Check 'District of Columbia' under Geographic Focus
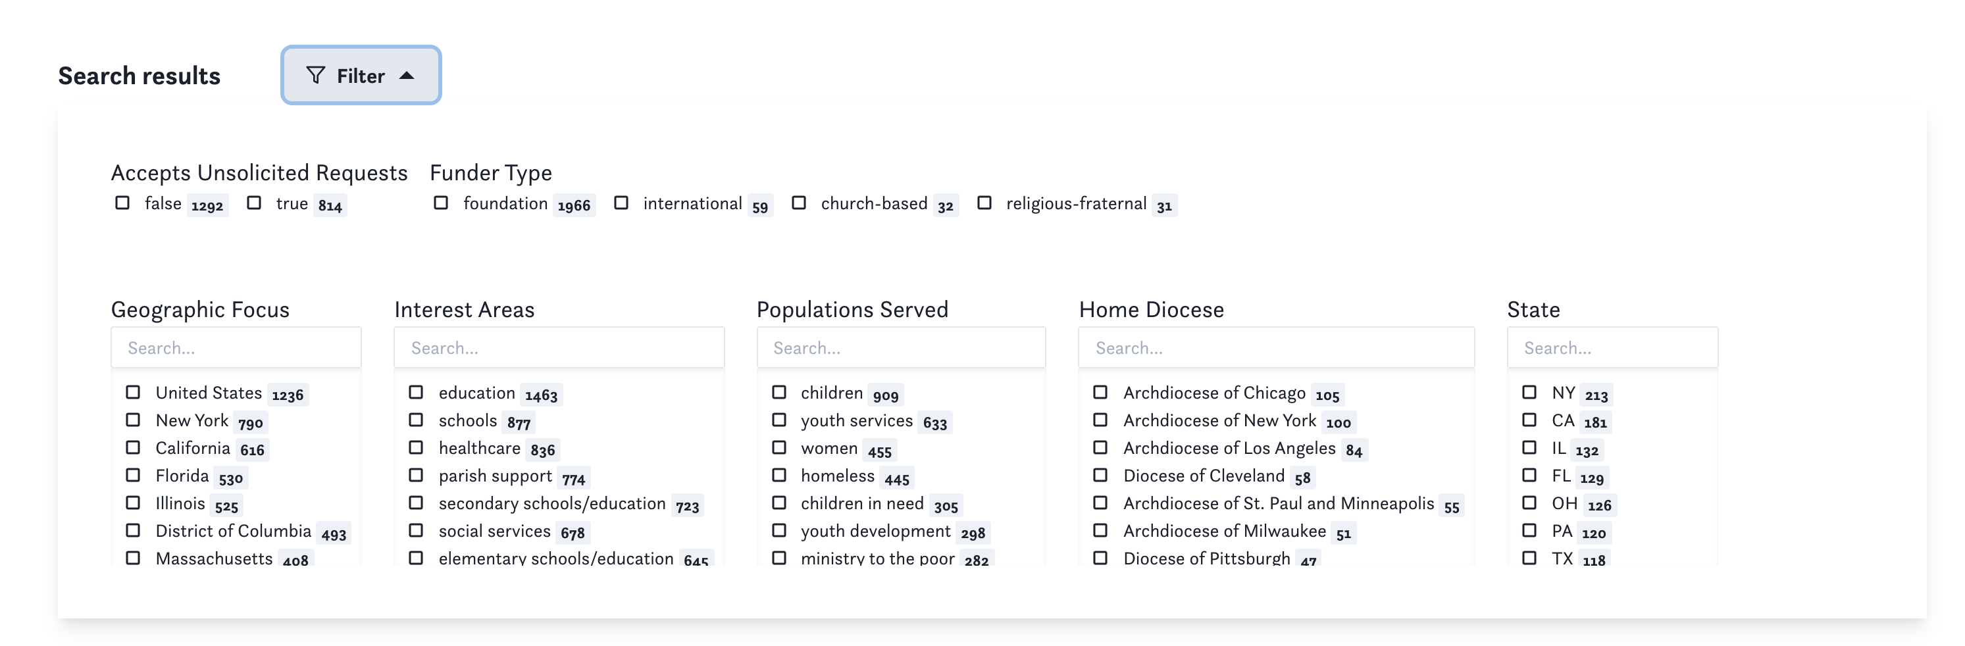Screen dimensions: 1965x646 coord(134,530)
